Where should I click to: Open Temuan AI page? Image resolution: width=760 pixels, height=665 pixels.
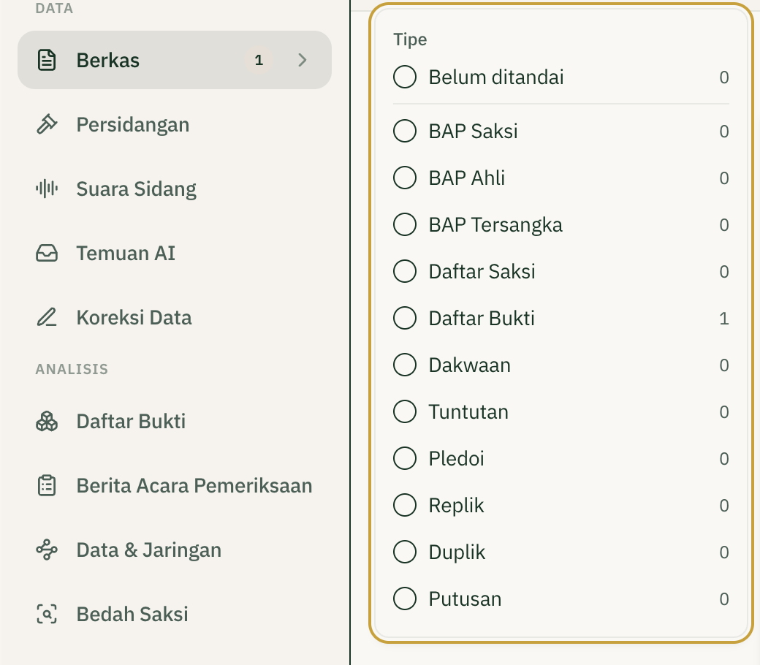pyautogui.click(x=175, y=253)
